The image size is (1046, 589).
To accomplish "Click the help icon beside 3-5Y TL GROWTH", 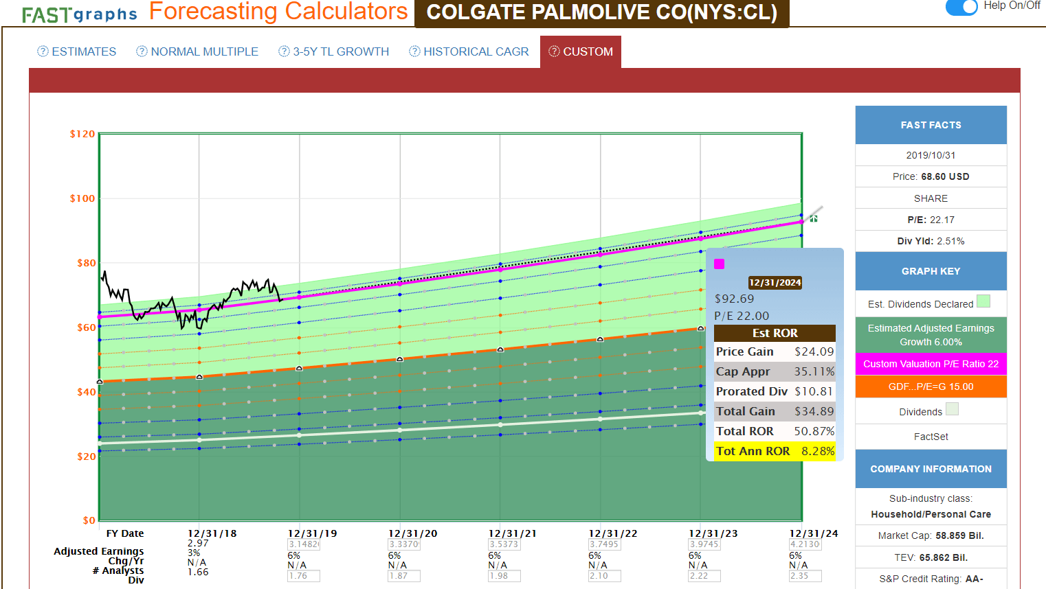I will (x=284, y=51).
